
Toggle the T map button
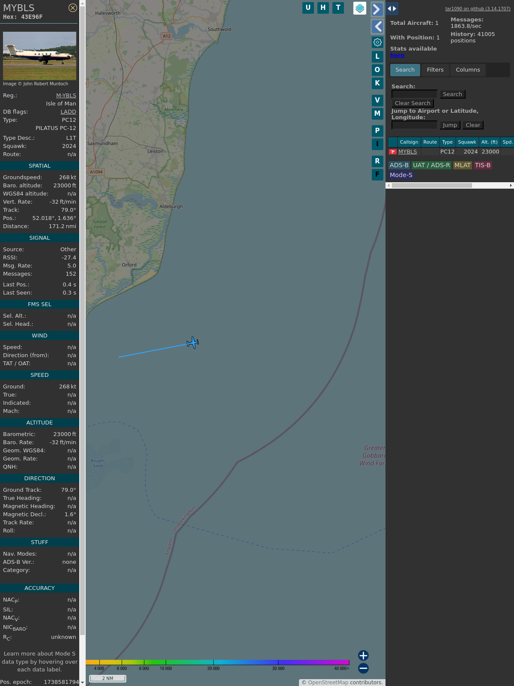pos(338,8)
